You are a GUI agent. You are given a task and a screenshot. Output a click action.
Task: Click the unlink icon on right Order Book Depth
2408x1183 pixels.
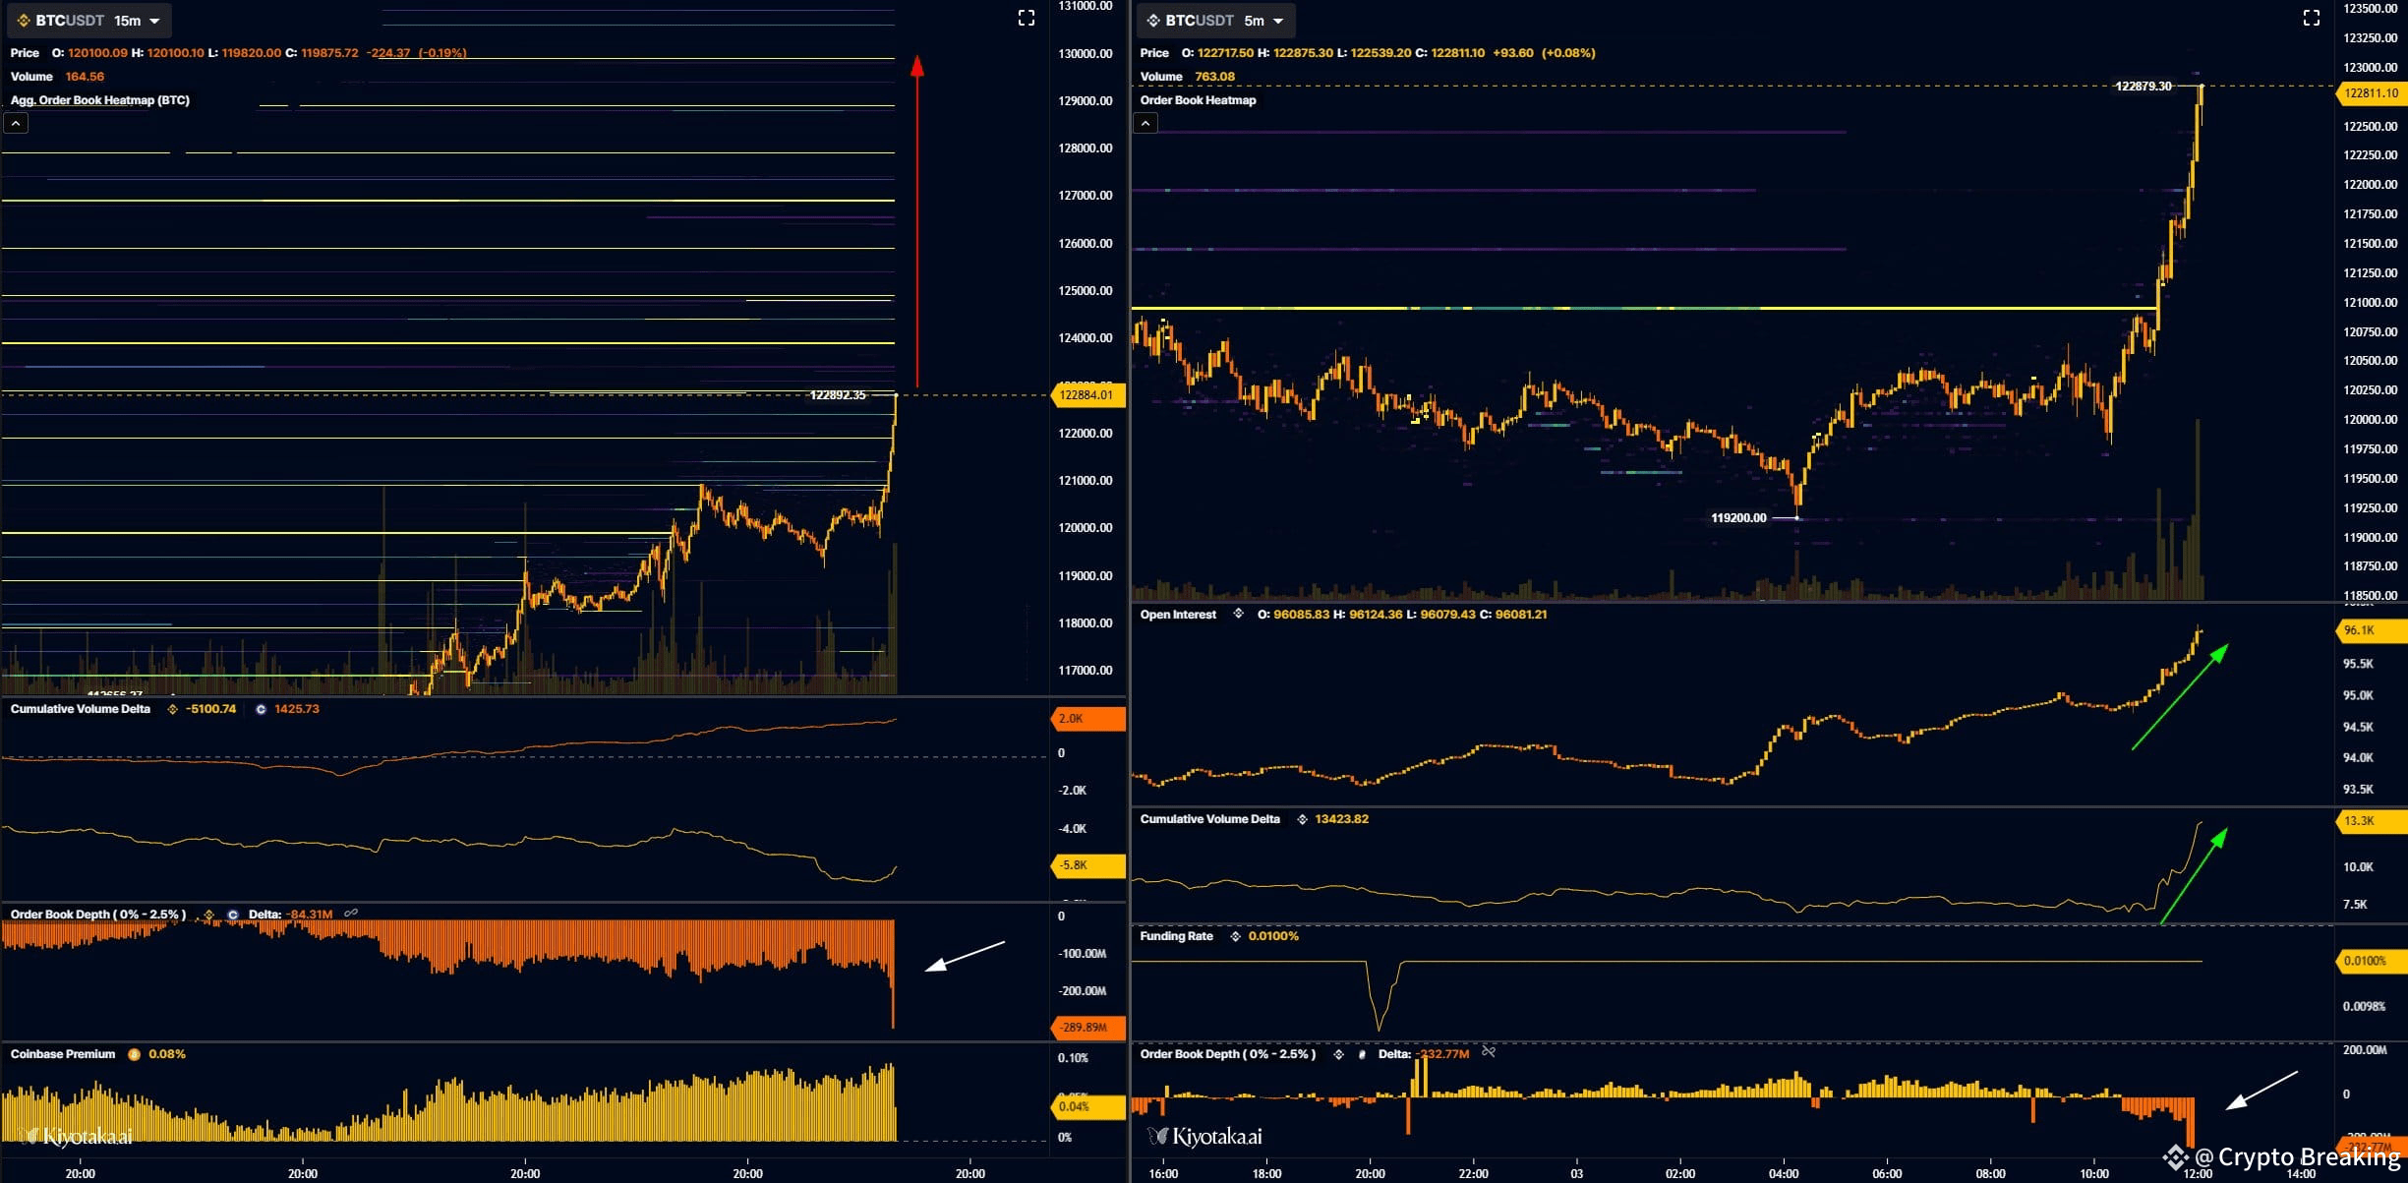[1489, 1052]
